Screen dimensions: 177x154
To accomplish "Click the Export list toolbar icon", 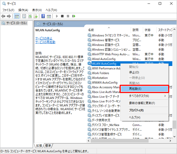I will [x=35, y=16].
